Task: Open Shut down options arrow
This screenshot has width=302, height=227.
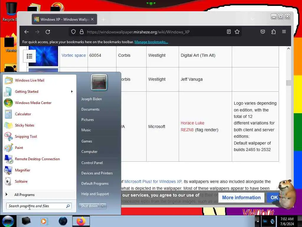Action: [x=103, y=206]
